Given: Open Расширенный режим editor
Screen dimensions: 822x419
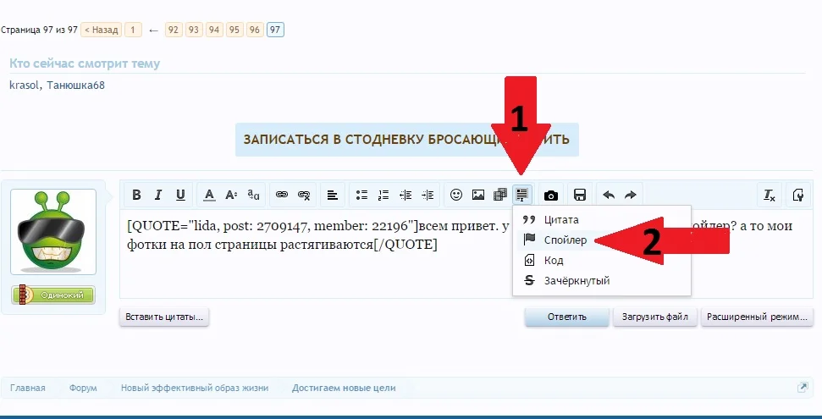Looking at the screenshot, I should [757, 317].
